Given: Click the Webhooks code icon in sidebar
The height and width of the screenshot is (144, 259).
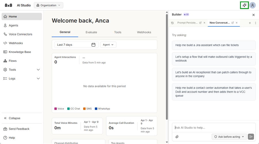Looking at the screenshot, I should click(5, 43).
